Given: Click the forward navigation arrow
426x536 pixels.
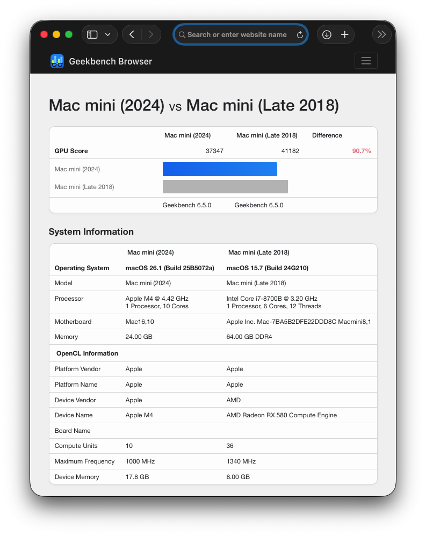Looking at the screenshot, I should pos(151,34).
